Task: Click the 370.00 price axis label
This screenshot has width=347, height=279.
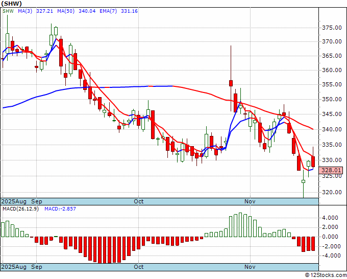Action: click(332, 41)
